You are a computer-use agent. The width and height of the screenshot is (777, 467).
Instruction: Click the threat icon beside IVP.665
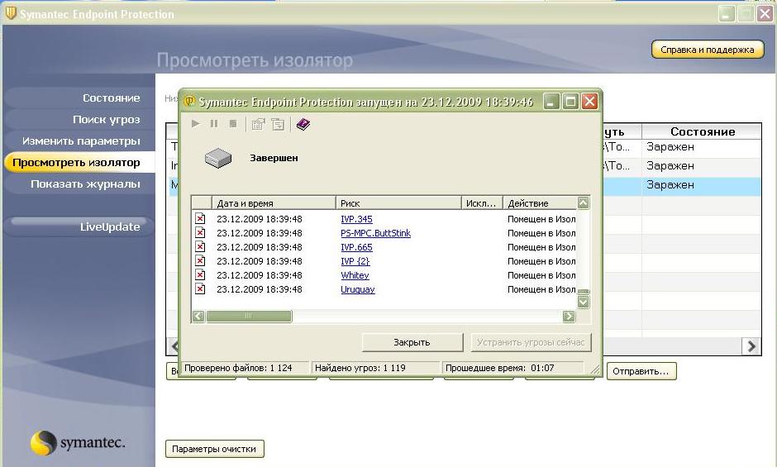(x=200, y=247)
